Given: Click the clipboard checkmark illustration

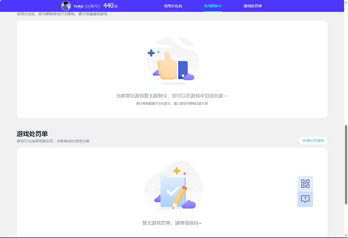Looking at the screenshot, I should pos(173,186).
